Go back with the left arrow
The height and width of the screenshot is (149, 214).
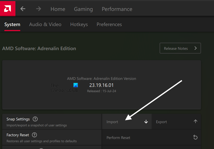23,9
